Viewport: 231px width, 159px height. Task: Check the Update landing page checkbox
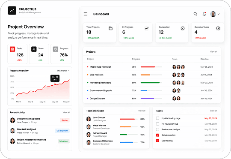click(157, 118)
